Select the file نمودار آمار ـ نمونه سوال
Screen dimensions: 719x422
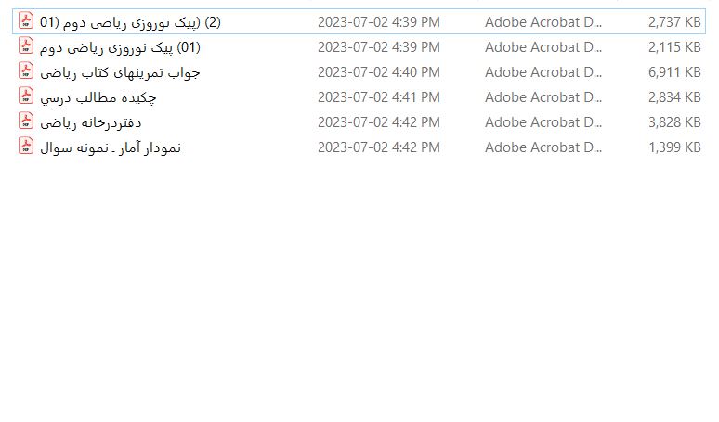pos(111,147)
